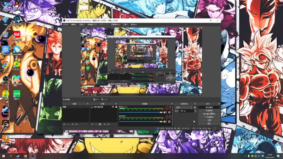
Task: Open iQIYI desktop shortcut
Action: 17,95
